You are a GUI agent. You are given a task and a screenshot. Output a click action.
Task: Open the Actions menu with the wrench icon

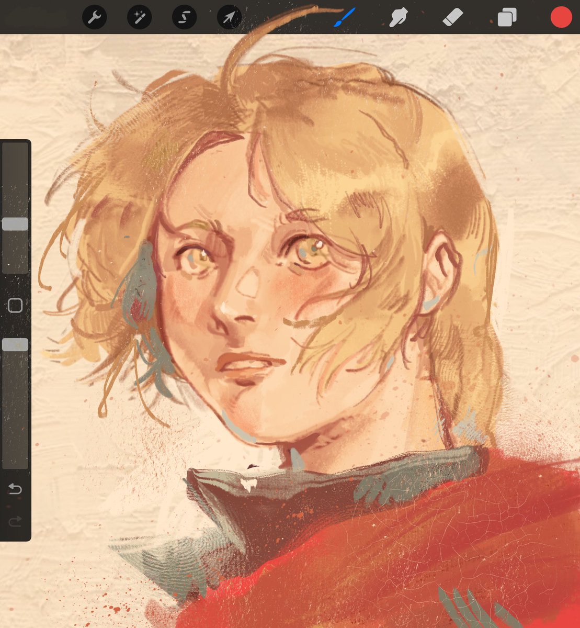click(95, 17)
